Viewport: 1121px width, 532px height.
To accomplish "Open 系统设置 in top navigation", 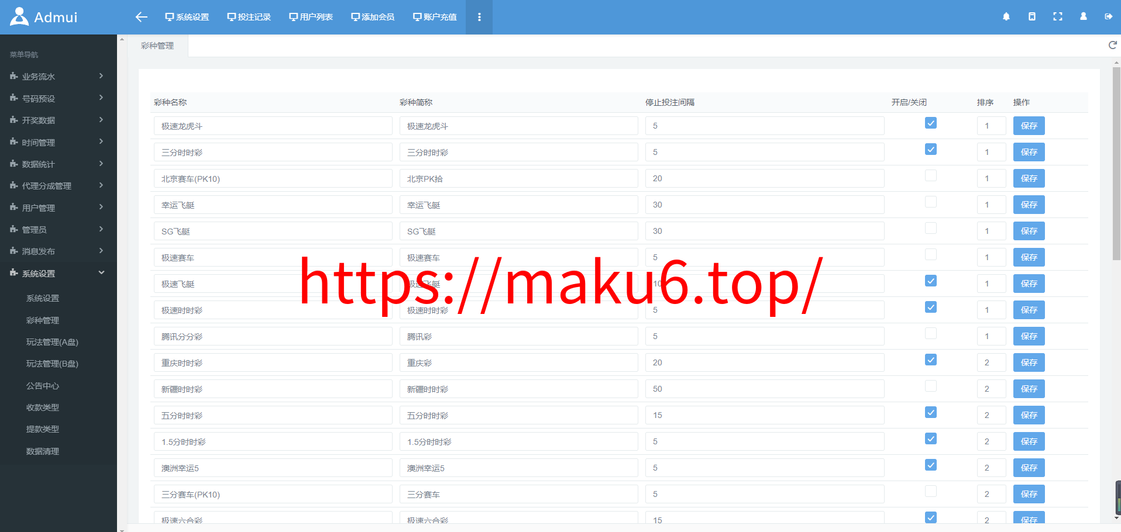I will [187, 17].
